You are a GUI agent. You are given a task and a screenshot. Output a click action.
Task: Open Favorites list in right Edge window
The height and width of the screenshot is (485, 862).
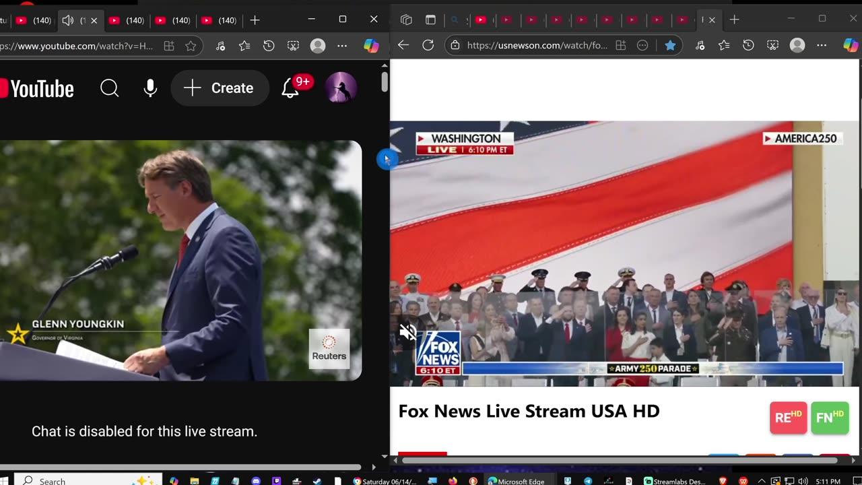tap(724, 45)
